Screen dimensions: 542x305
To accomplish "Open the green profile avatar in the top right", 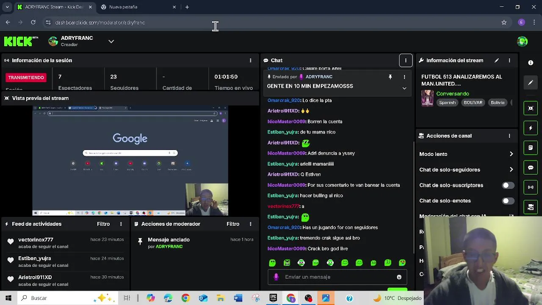I will [x=522, y=41].
